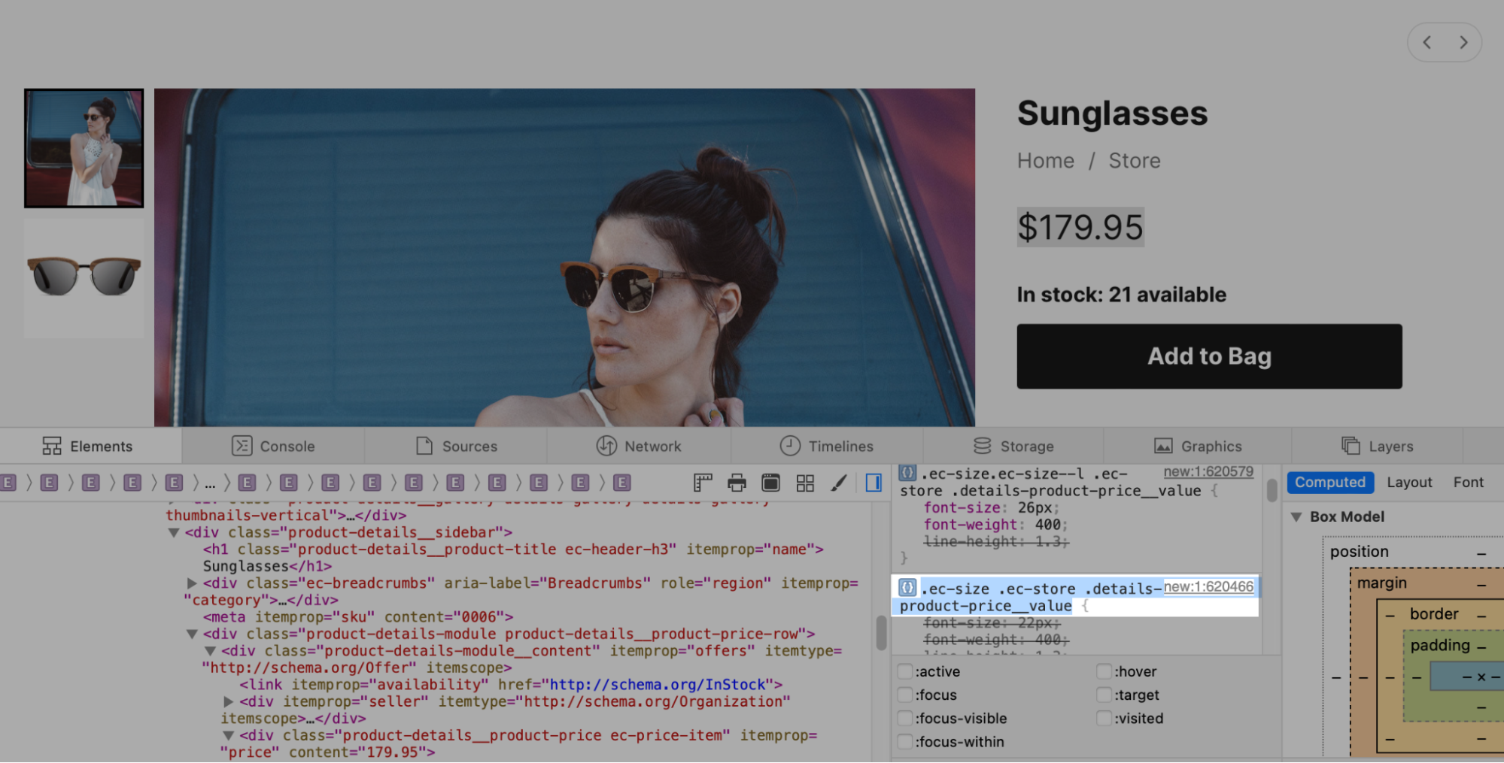
Task: Toggle the :focus-visible checkbox
Action: (x=905, y=718)
